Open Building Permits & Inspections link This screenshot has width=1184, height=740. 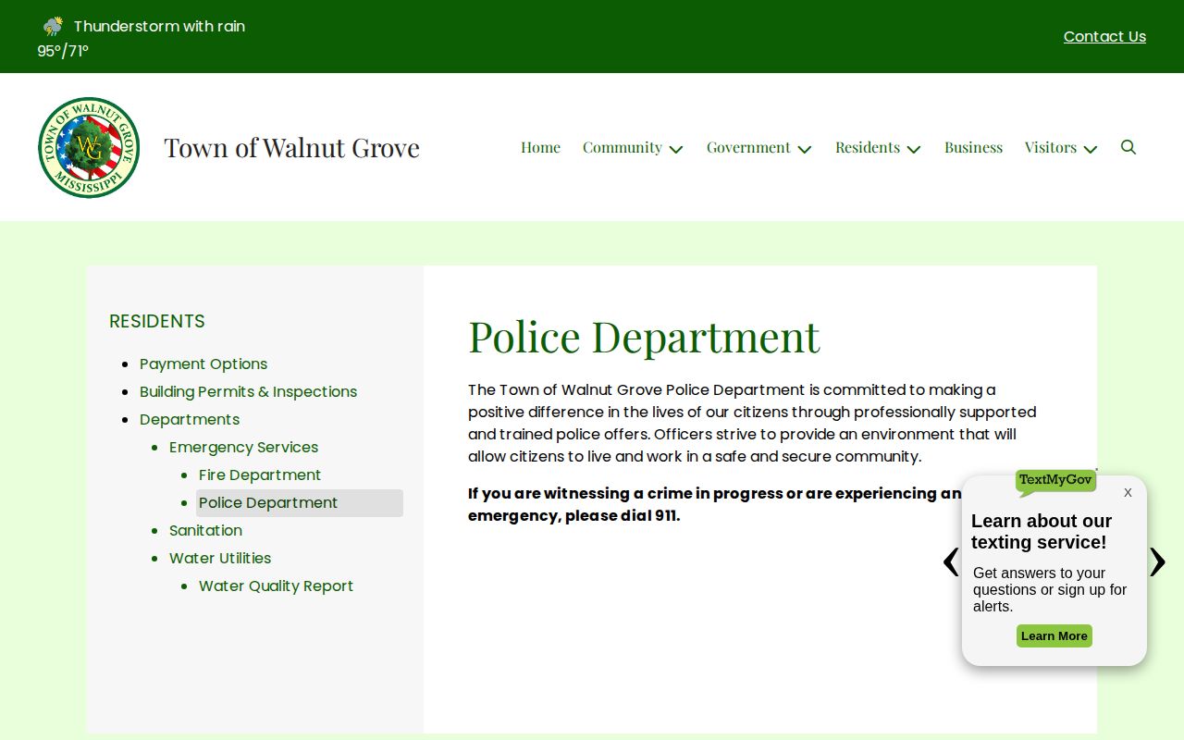coord(248,391)
